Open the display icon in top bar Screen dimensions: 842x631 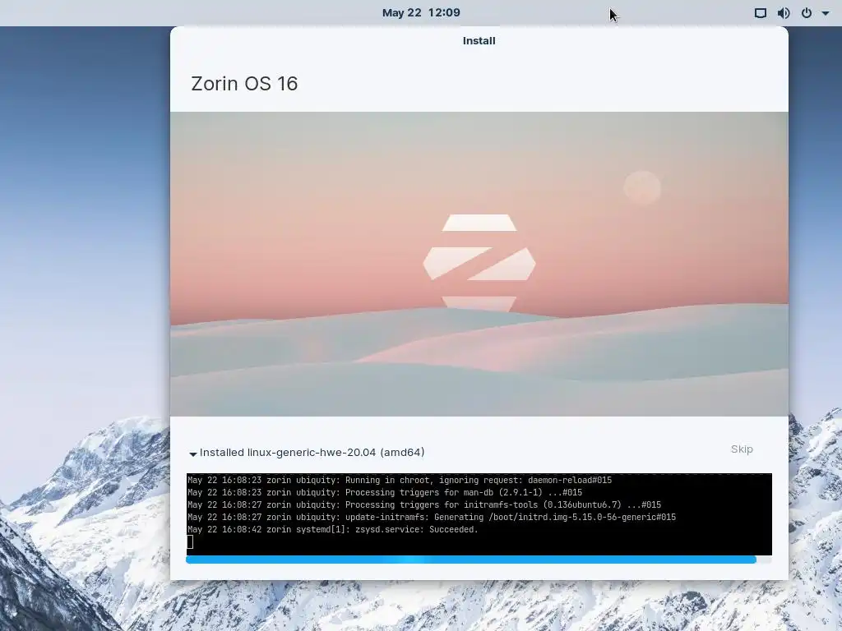[761, 13]
